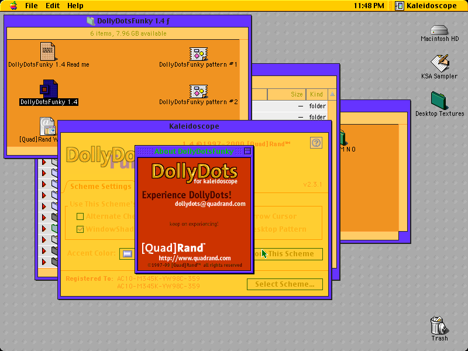Click the 'Accent Color:' label
This screenshot has width=468, height=351.
pos(91,253)
